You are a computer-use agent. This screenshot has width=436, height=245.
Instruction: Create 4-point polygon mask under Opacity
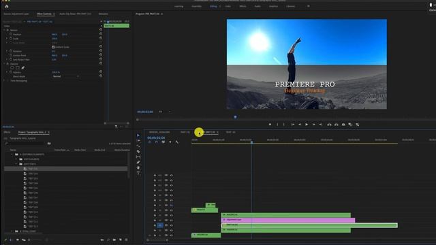pos(18,68)
